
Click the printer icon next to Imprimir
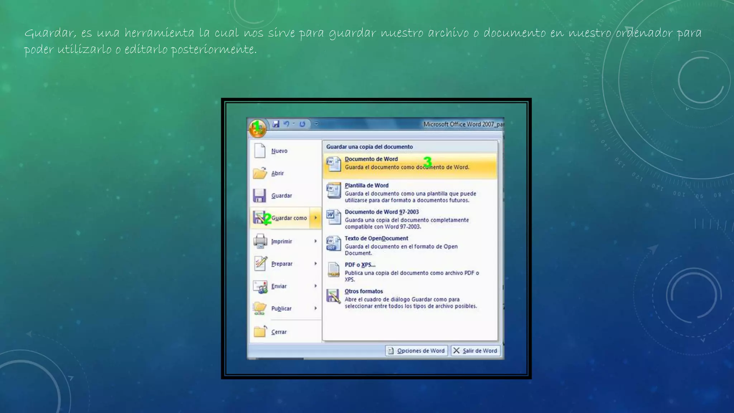coord(260,241)
